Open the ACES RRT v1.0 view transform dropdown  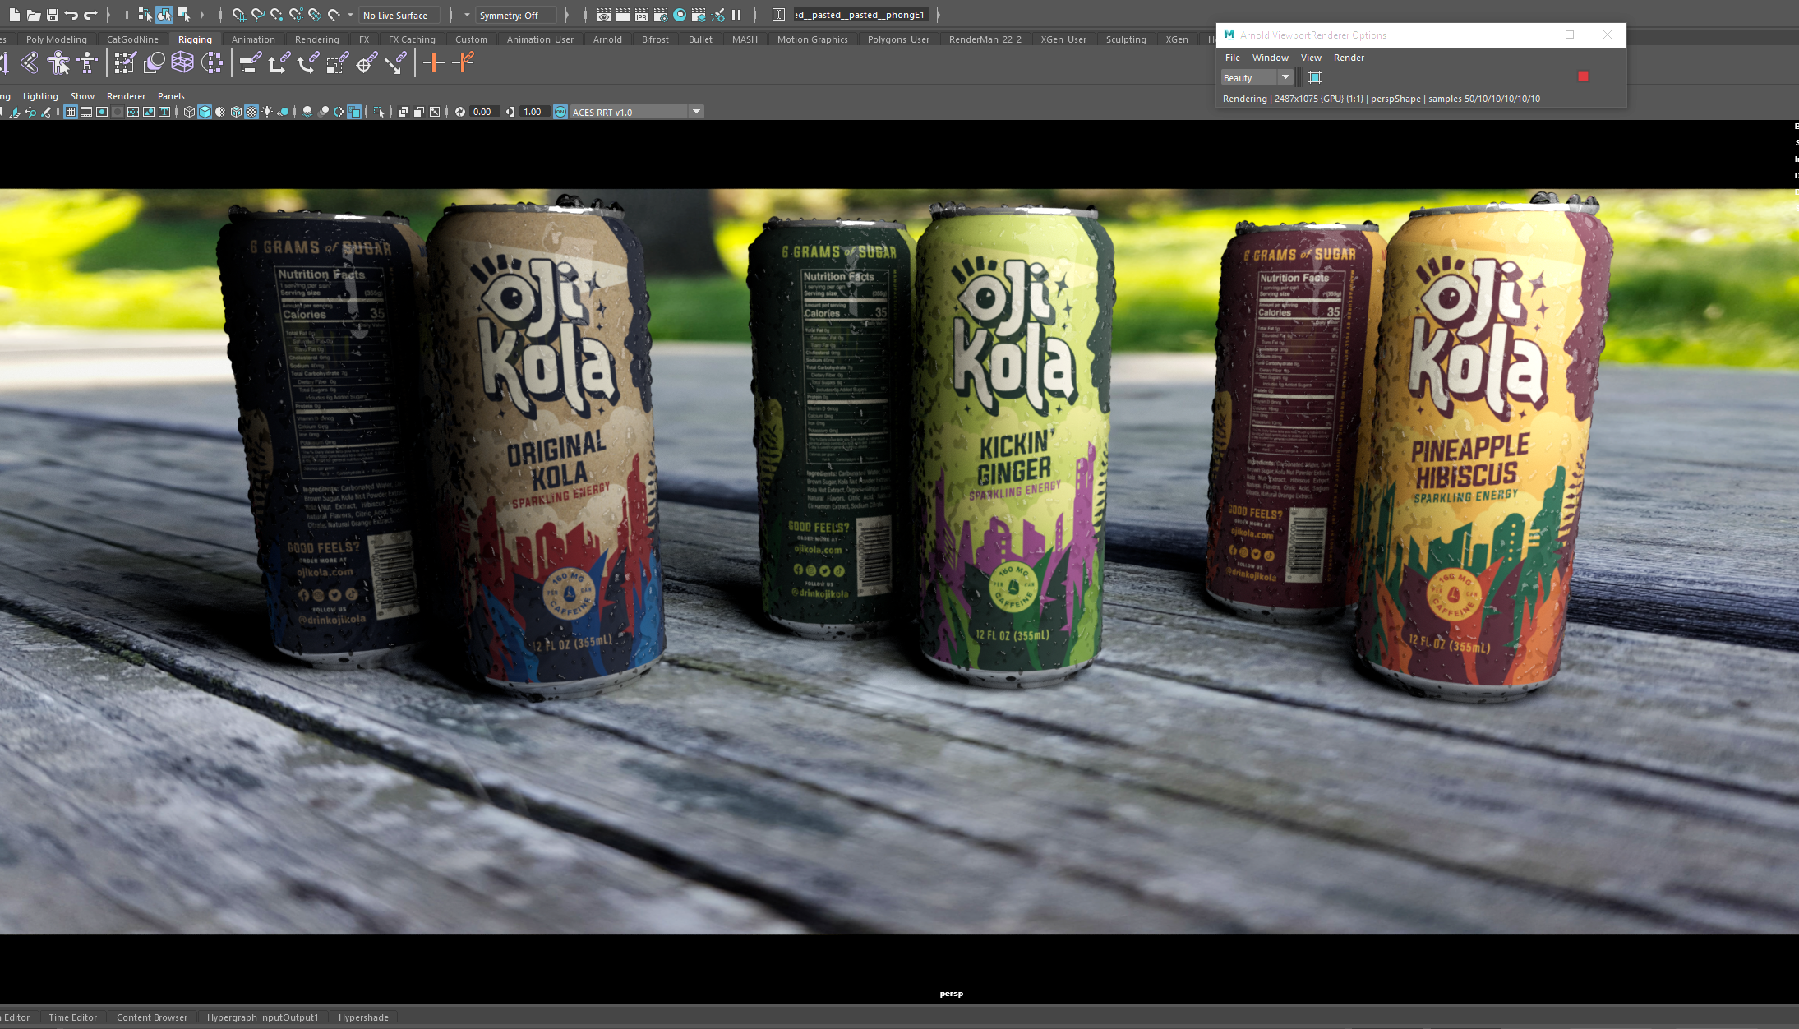pos(696,112)
